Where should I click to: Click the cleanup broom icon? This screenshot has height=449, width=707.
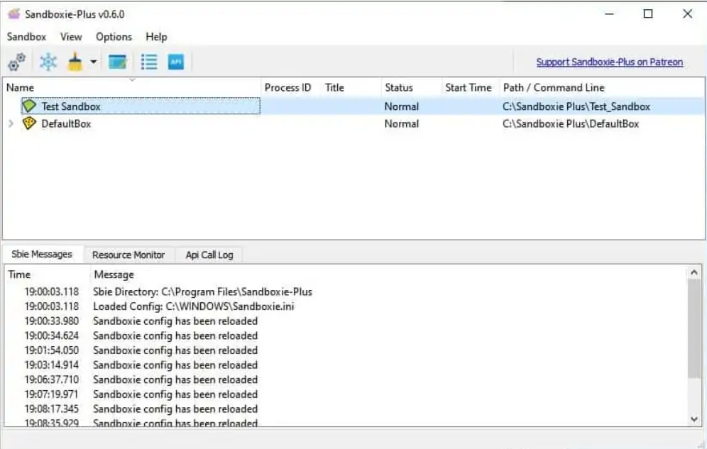click(75, 62)
